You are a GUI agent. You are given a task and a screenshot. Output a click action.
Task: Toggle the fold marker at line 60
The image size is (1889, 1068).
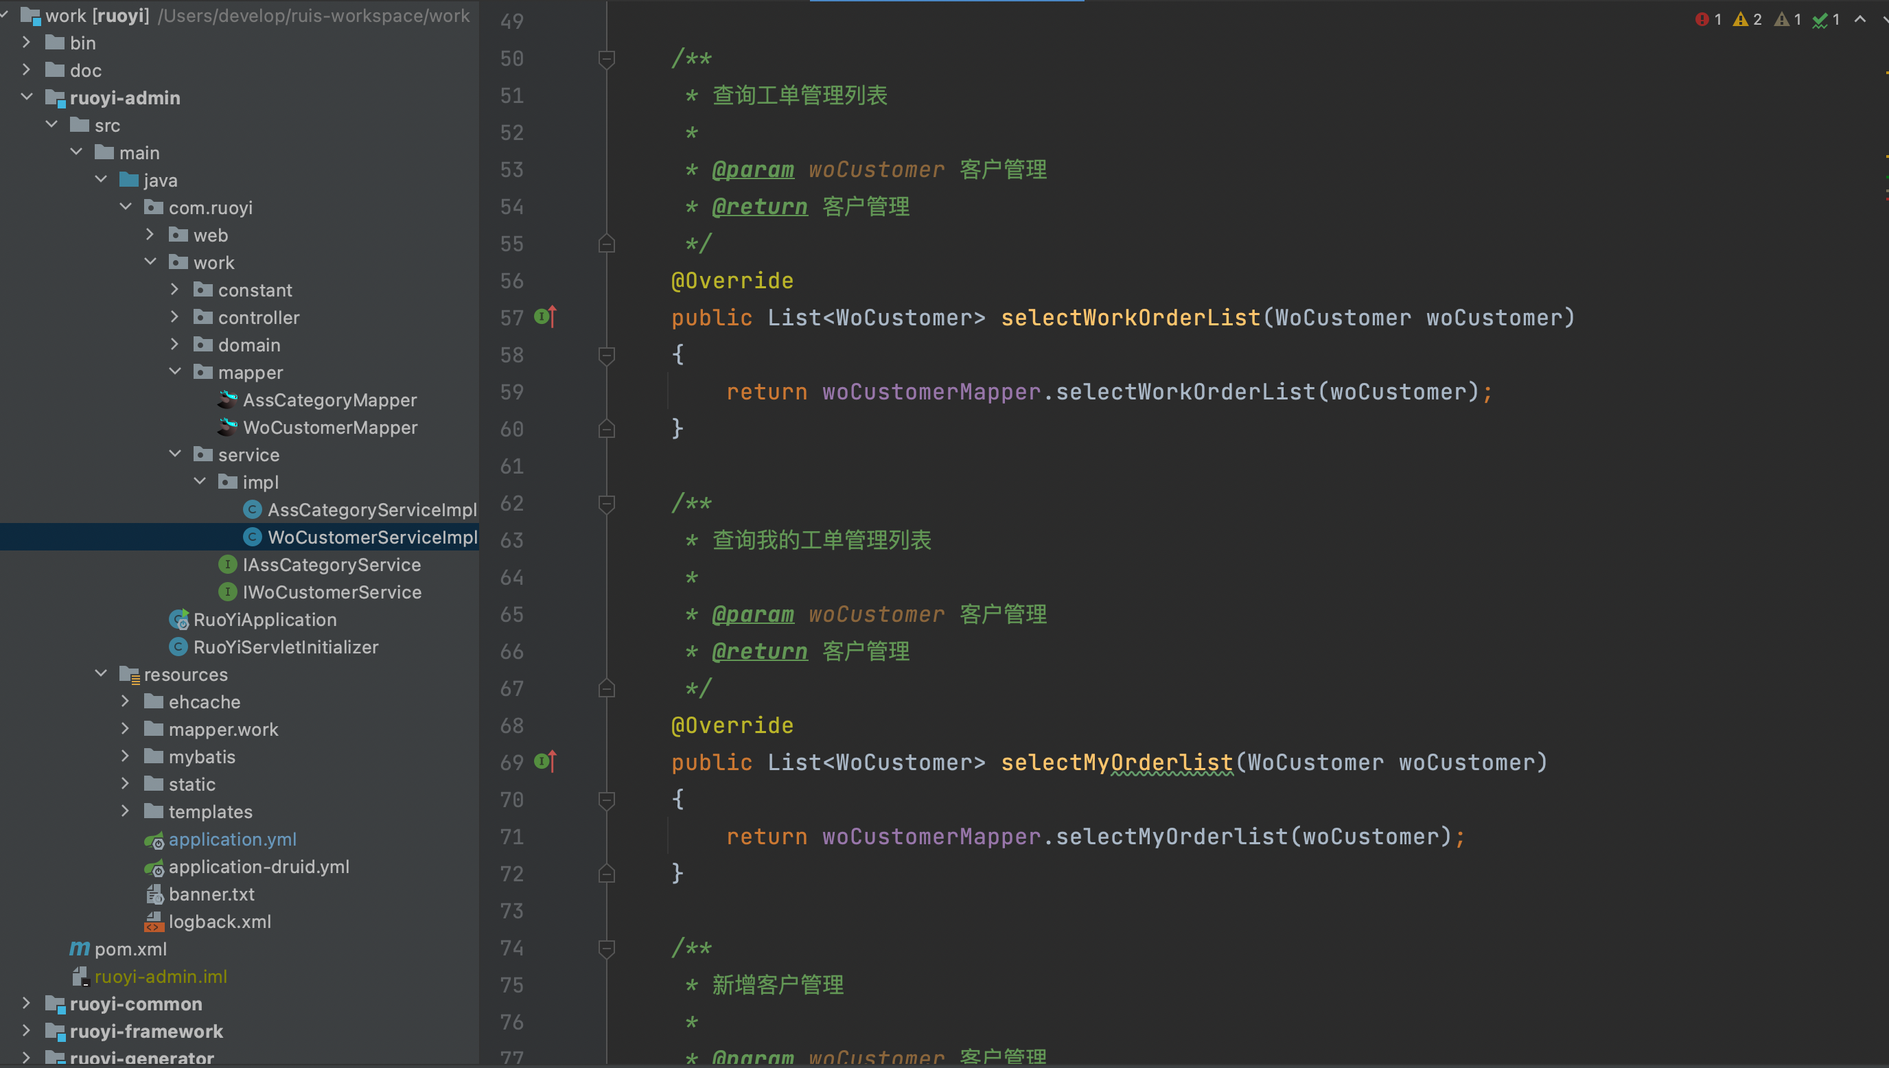607,429
